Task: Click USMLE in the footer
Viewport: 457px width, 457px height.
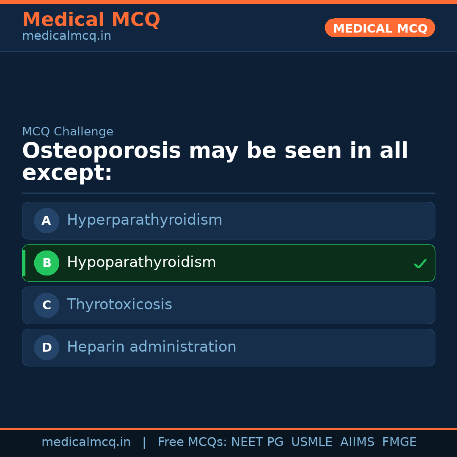Action: click(311, 442)
